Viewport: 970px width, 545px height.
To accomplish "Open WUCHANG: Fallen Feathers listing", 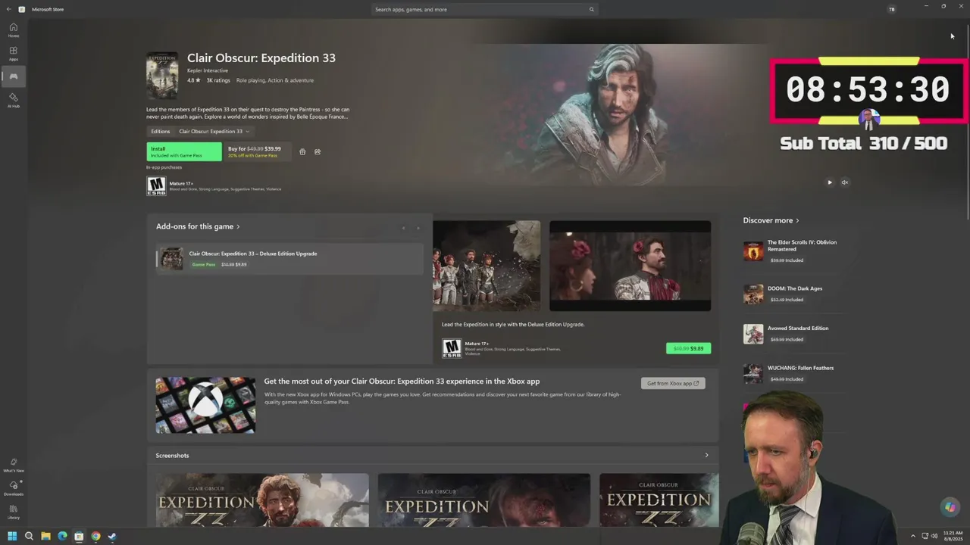I will [x=794, y=373].
